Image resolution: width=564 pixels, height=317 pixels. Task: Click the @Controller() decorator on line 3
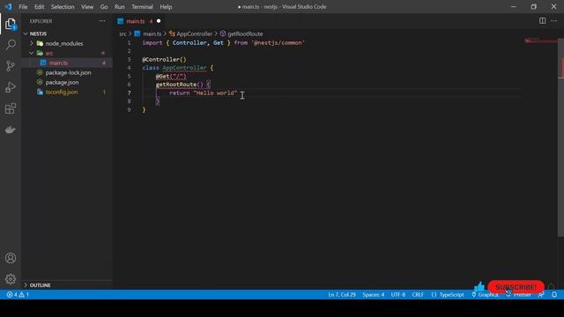[x=164, y=59]
